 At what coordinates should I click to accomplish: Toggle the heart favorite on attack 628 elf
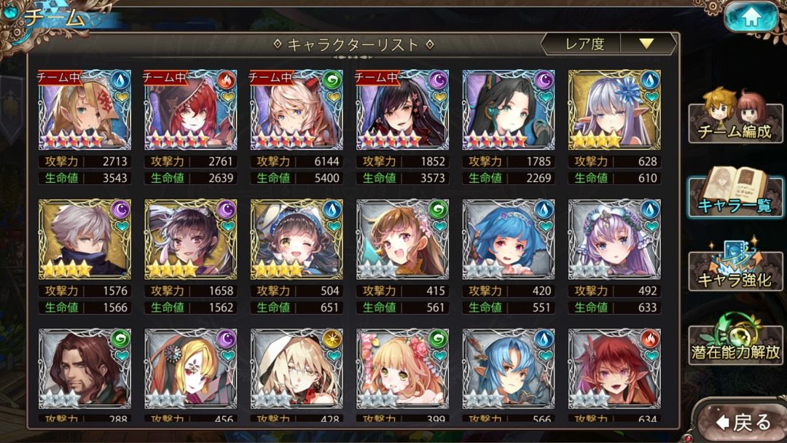point(651,97)
